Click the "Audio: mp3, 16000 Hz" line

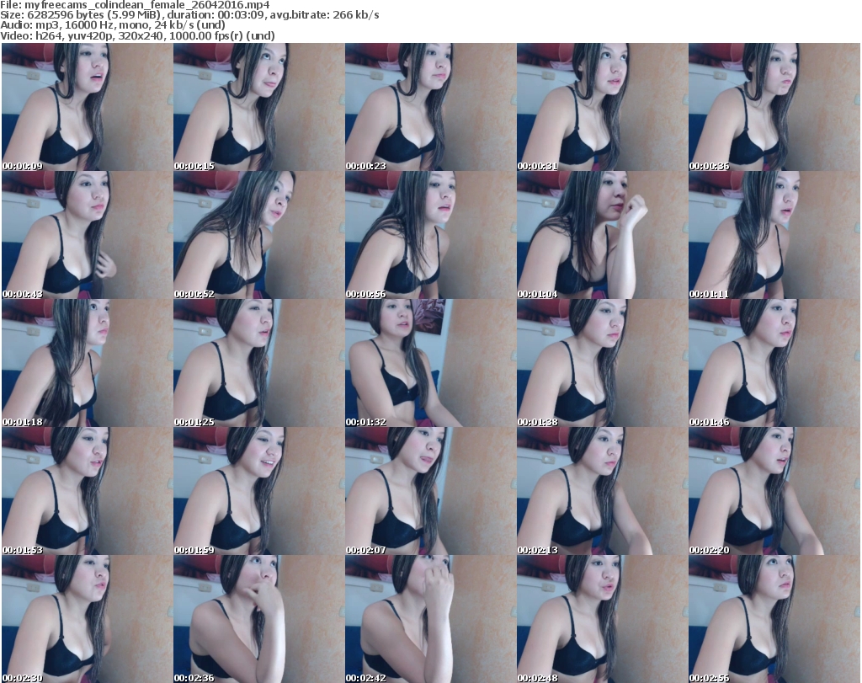(113, 25)
